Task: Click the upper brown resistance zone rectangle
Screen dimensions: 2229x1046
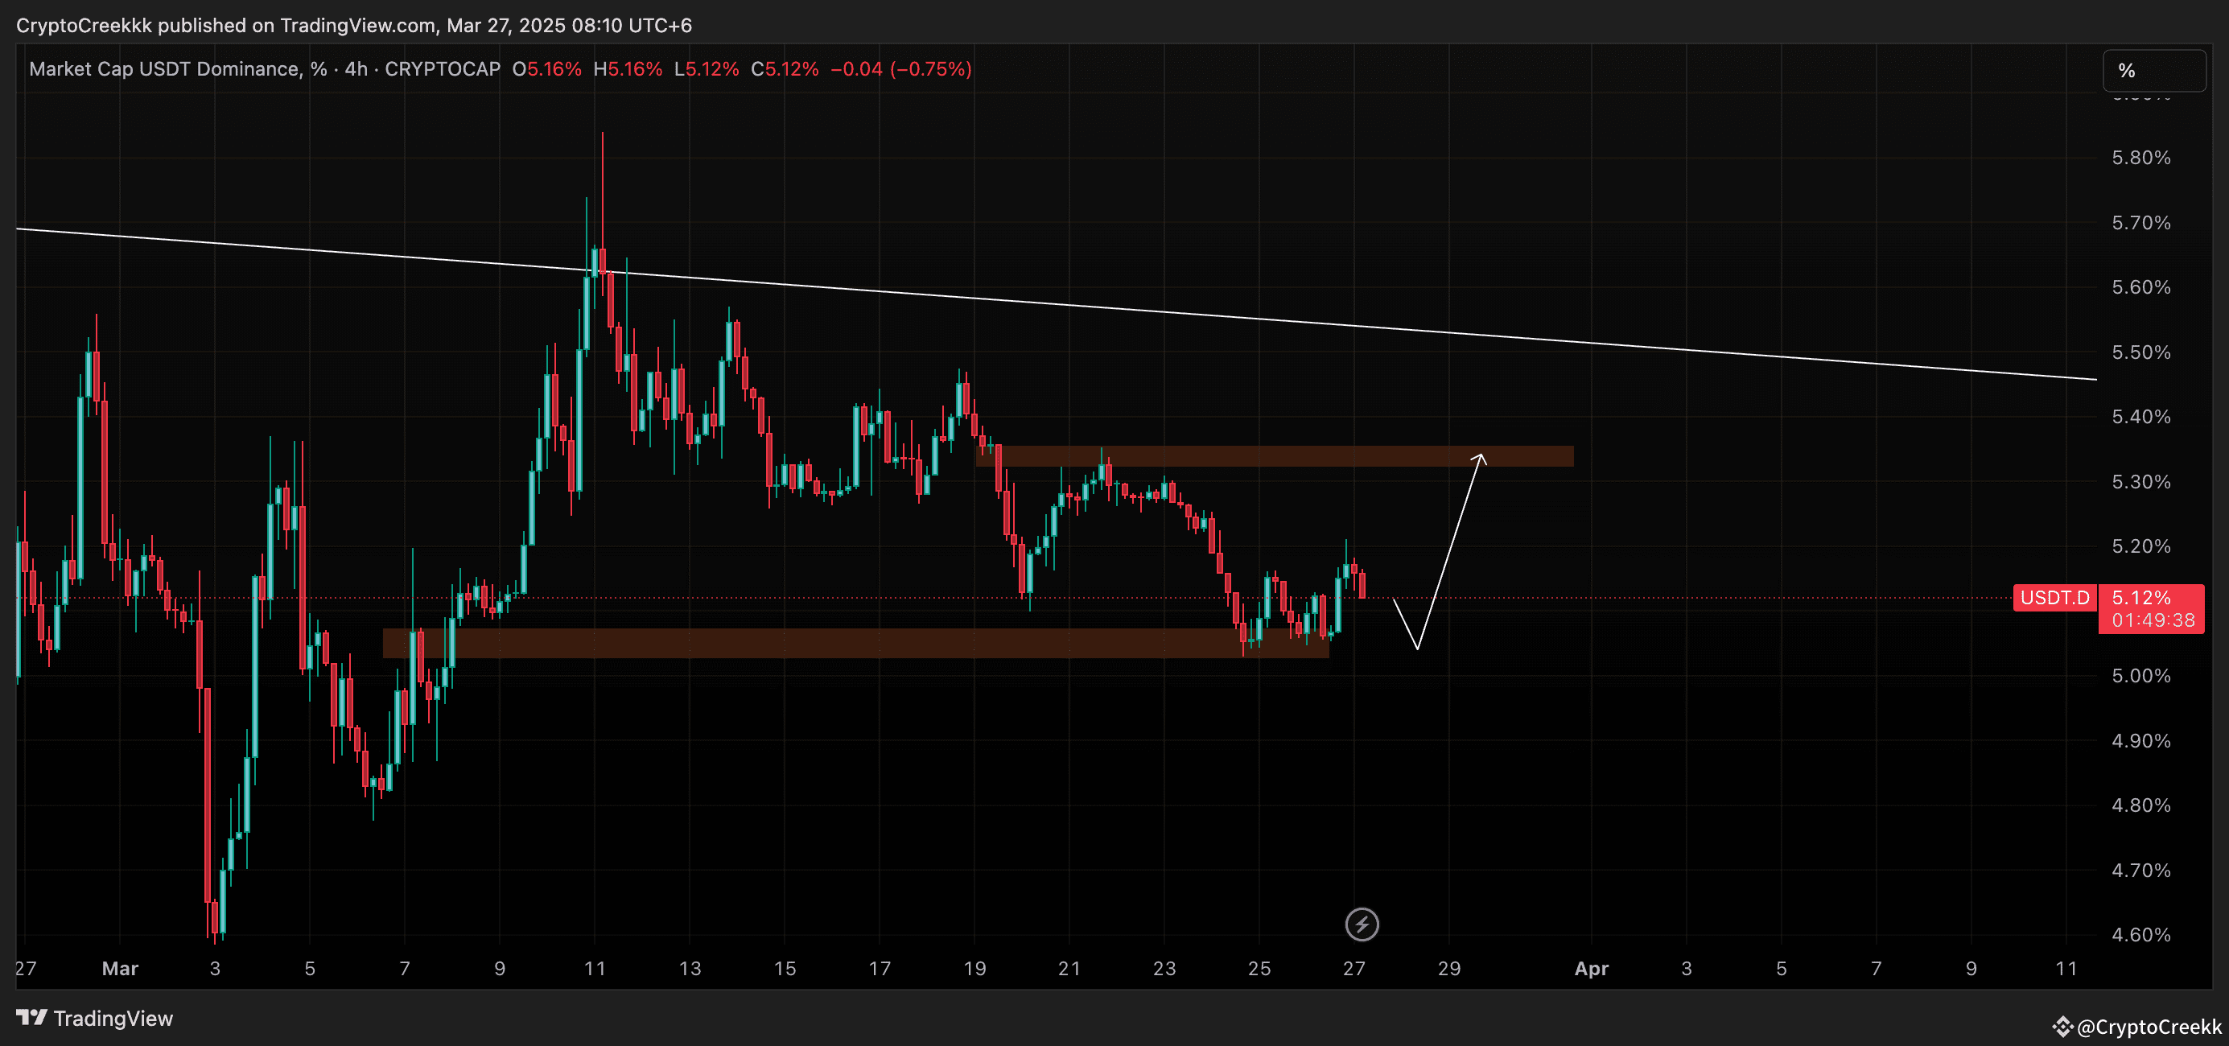Action: [1275, 456]
